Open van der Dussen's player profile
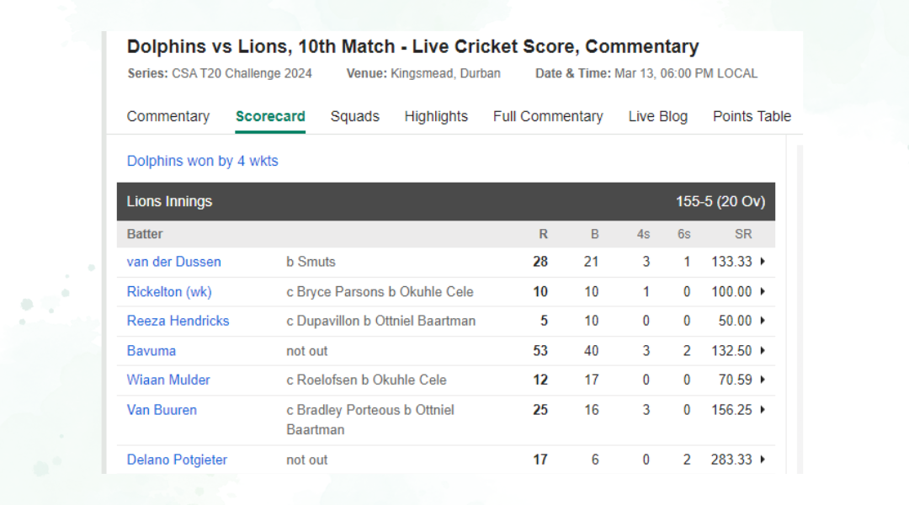Image resolution: width=909 pixels, height=505 pixels. click(x=174, y=262)
